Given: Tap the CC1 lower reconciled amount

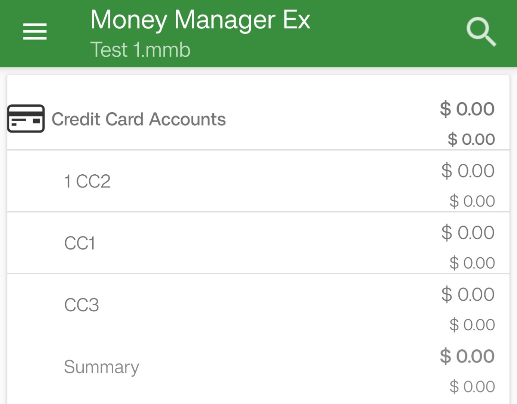Looking at the screenshot, I should click(472, 263).
